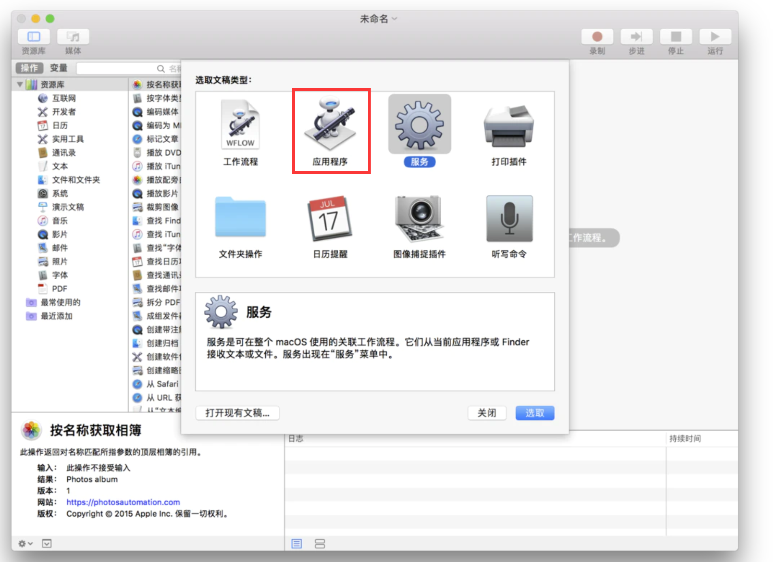Collapse the 资源库 tree disclosure triangle
779x562 pixels.
(20, 84)
